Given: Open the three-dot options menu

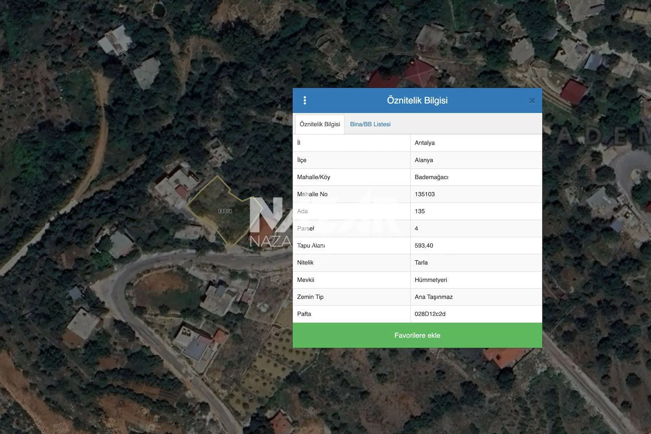Looking at the screenshot, I should [305, 100].
